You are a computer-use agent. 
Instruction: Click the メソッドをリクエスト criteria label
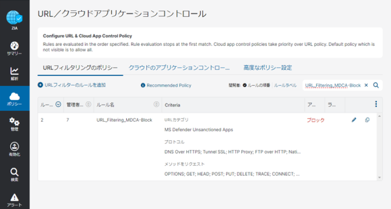pyautogui.click(x=184, y=164)
